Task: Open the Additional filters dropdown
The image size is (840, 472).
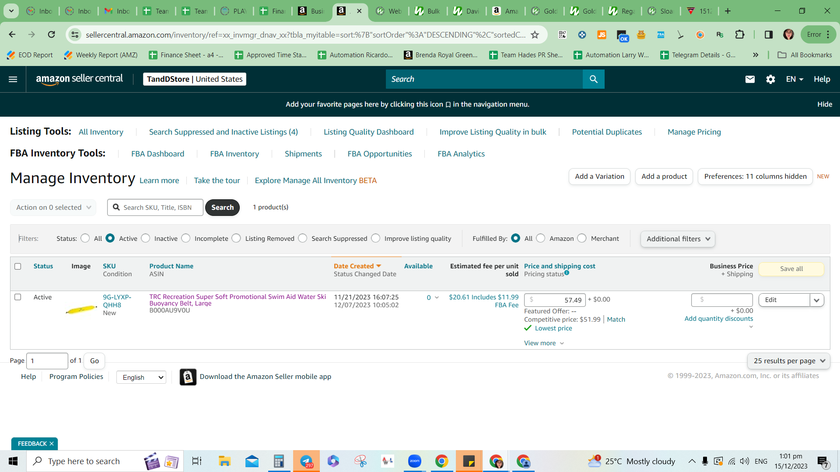Action: 678,239
